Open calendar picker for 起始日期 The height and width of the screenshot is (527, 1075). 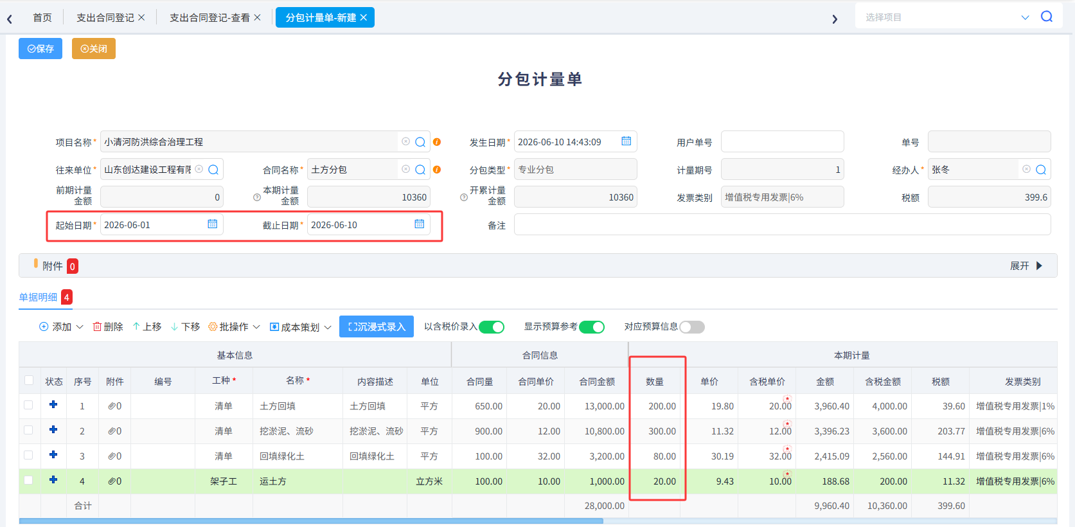click(213, 224)
